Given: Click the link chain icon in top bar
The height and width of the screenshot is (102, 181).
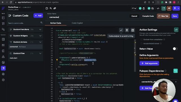Looking at the screenshot, I should click(55, 8).
